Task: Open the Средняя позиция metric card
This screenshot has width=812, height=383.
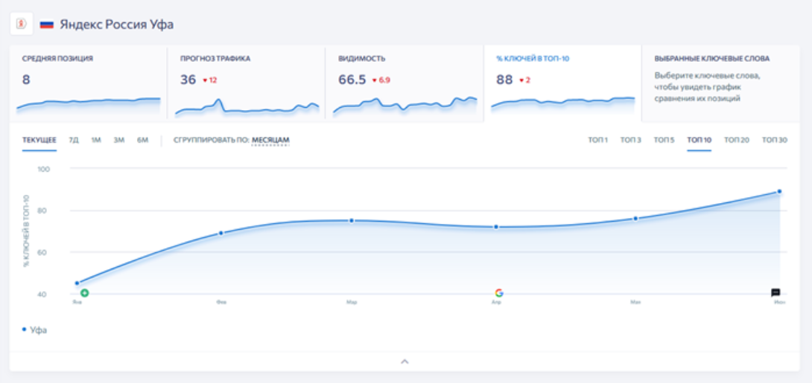Action: [x=88, y=83]
